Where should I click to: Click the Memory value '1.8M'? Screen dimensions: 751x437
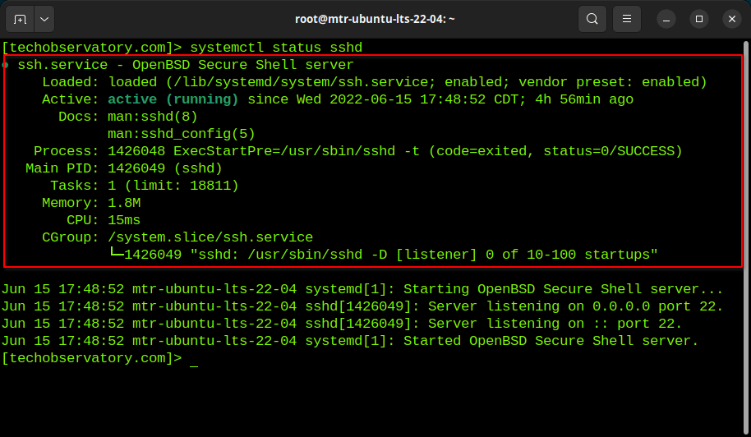124,202
